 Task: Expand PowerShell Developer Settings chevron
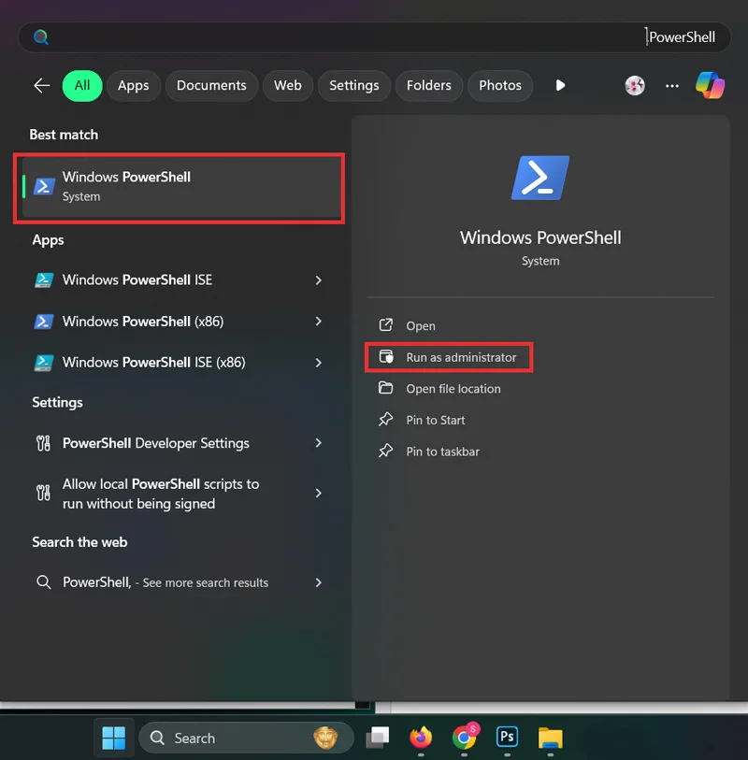coord(319,443)
